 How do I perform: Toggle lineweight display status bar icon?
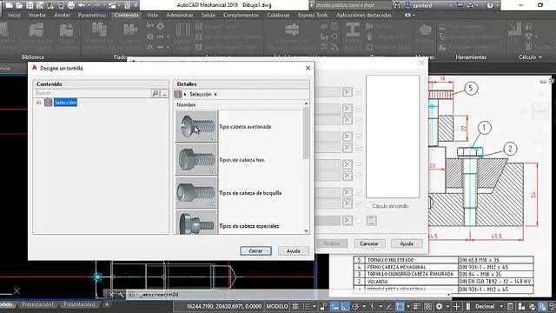coord(417,306)
